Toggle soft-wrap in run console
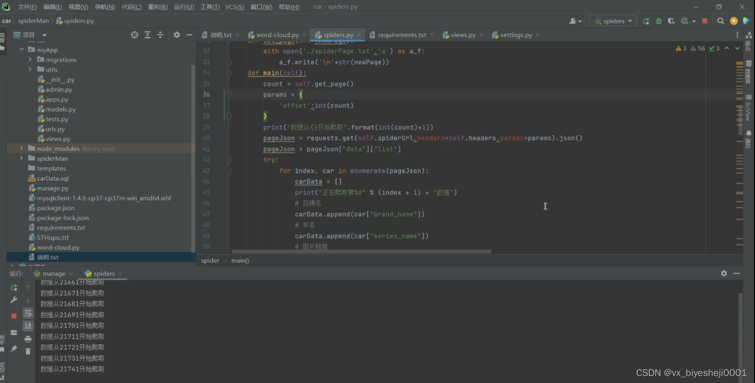755x383 pixels. (x=28, y=313)
